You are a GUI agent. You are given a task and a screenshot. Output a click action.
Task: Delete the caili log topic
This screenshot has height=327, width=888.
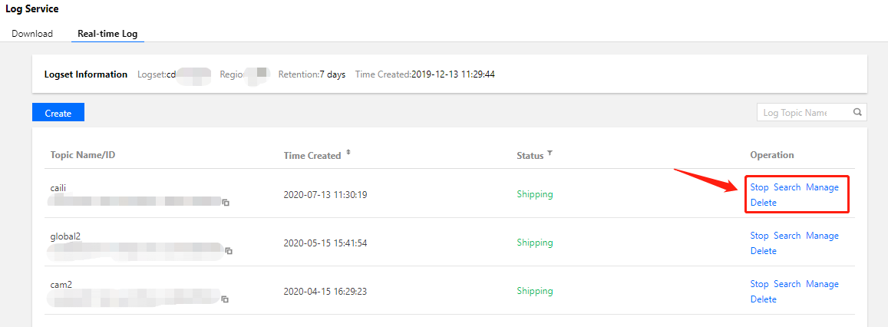(763, 203)
